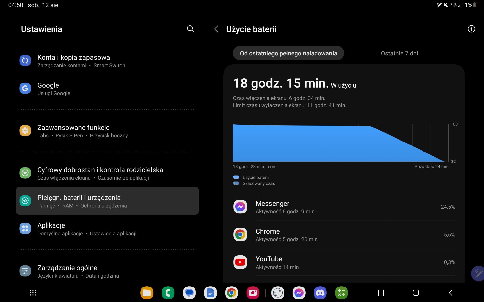
Task: Tap the Cyfrowy dobrostan icon
Action: [x=25, y=173]
